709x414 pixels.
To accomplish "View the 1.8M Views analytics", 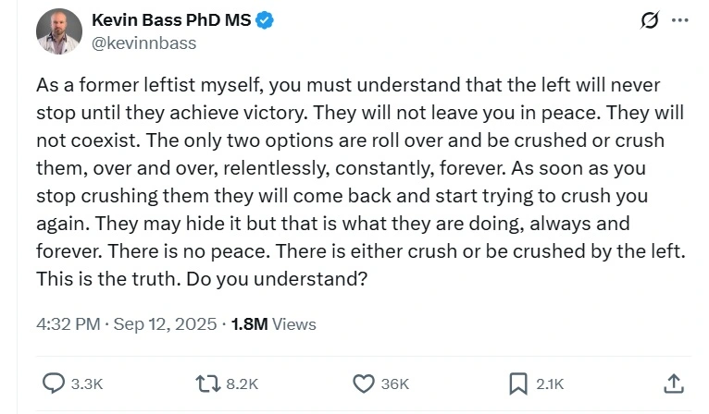I will [x=272, y=324].
